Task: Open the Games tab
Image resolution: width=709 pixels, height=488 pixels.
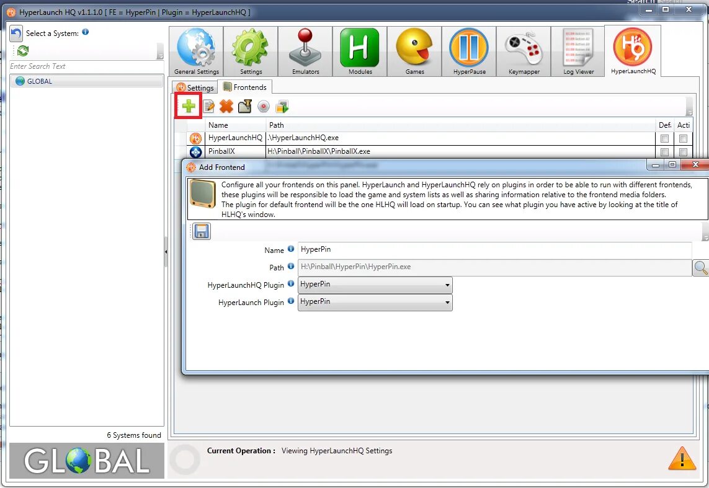Action: 414,51
